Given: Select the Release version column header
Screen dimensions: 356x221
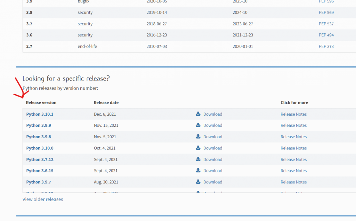Looking at the screenshot, I should tap(41, 103).
